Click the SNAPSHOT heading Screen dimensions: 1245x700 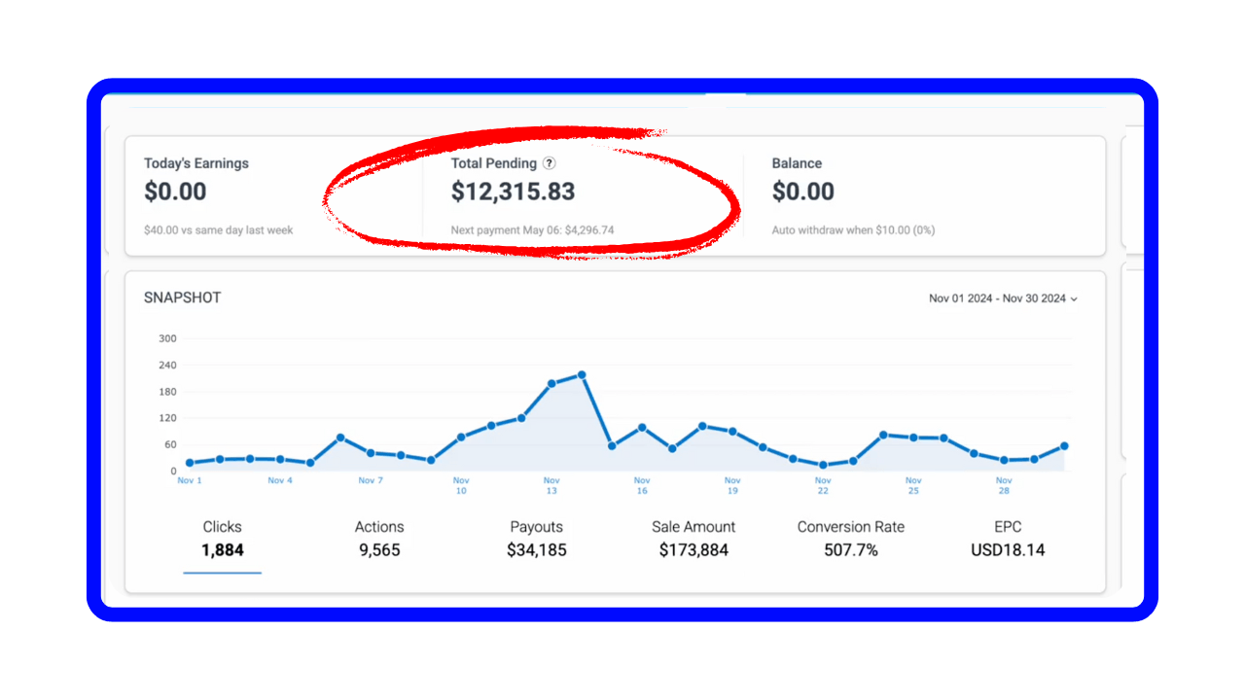183,297
